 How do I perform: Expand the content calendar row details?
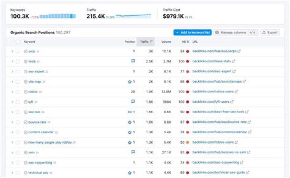pos(12,132)
